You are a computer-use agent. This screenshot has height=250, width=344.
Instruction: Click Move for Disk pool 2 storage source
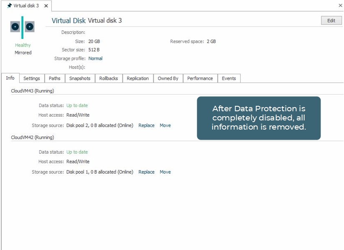point(165,125)
